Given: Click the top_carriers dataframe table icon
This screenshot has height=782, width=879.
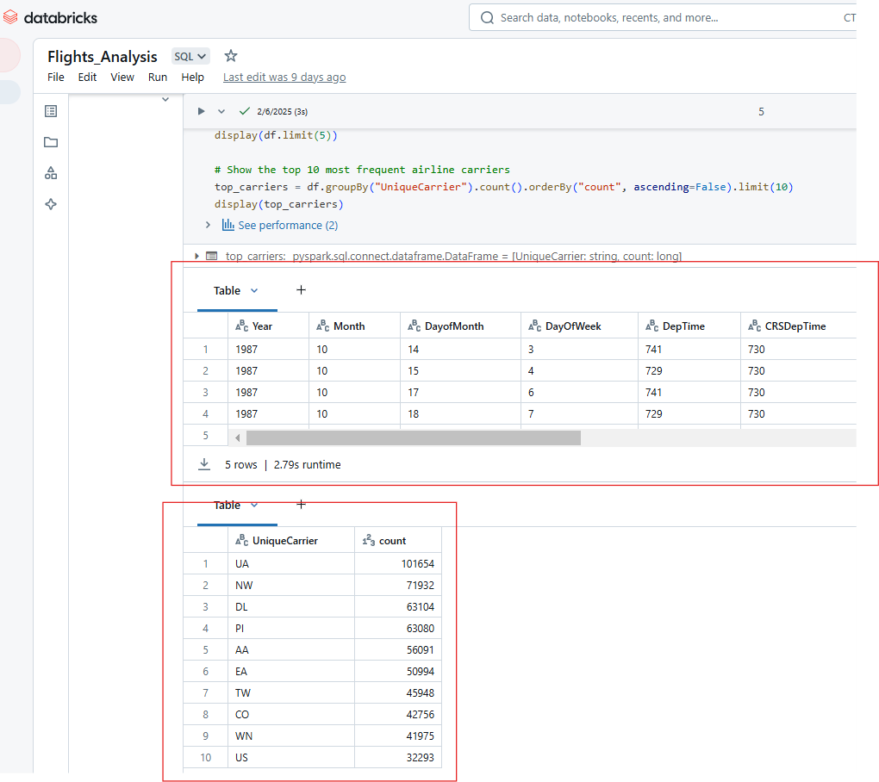Looking at the screenshot, I should point(212,256).
